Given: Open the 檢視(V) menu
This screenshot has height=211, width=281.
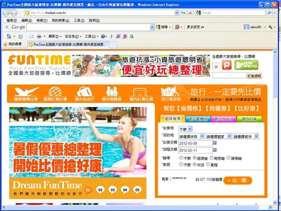Looking at the screenshot, I should click(x=42, y=20).
